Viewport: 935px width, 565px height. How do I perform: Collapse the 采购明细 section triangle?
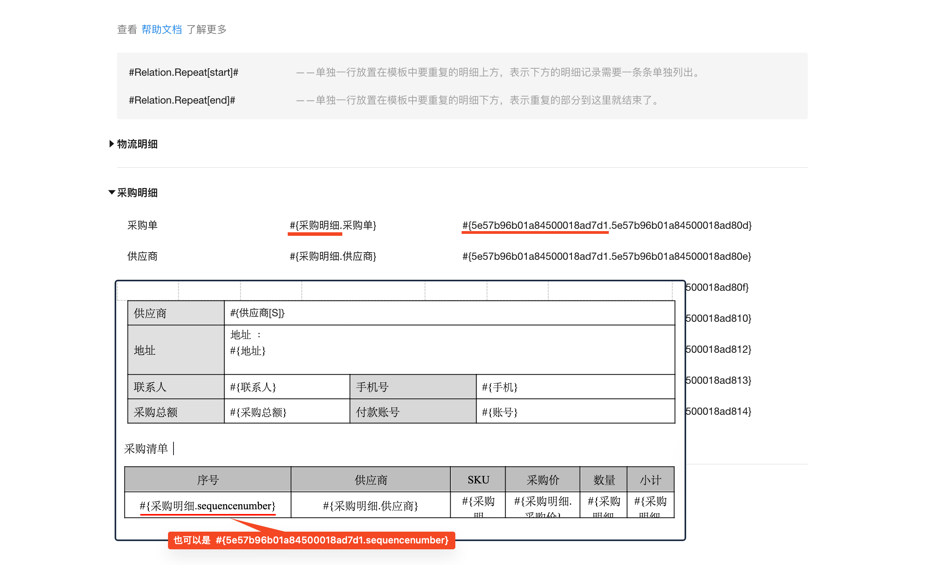111,192
